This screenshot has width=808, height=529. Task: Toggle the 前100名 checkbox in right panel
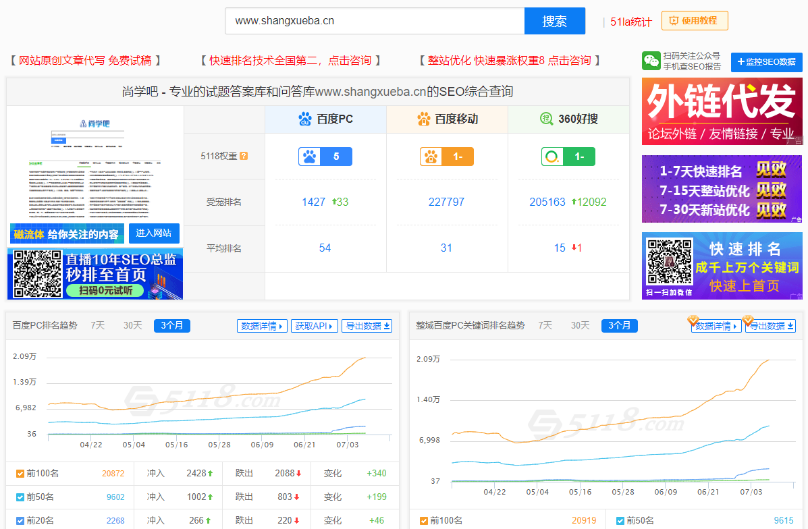click(424, 521)
